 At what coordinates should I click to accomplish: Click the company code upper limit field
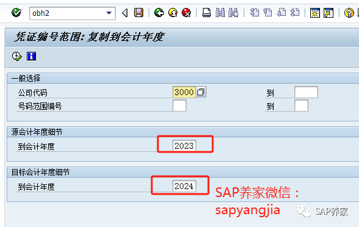(x=306, y=92)
